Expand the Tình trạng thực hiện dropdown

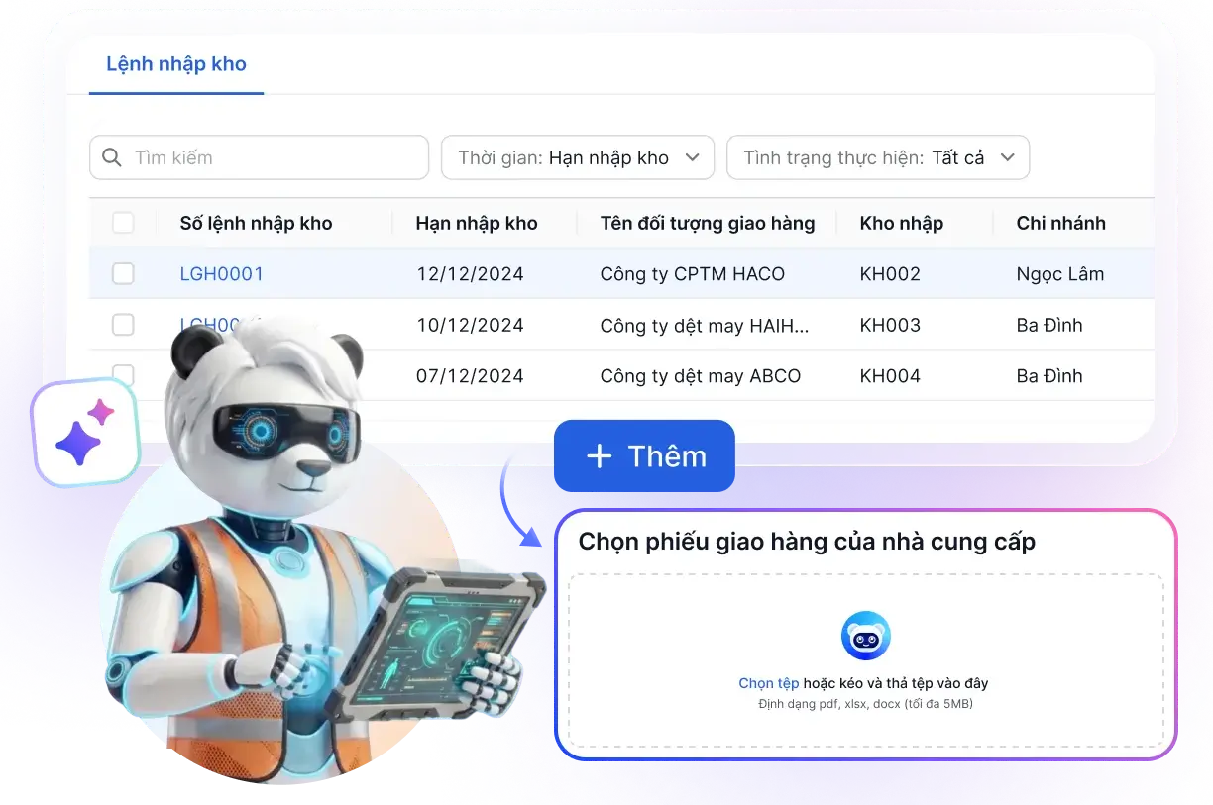point(878,157)
